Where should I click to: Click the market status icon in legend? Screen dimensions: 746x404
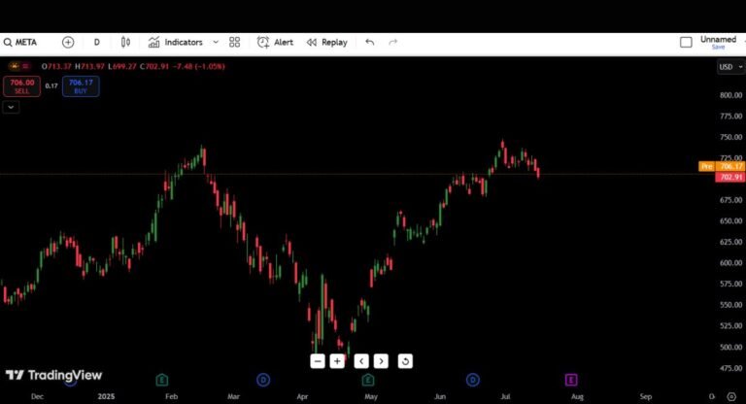pos(16,66)
